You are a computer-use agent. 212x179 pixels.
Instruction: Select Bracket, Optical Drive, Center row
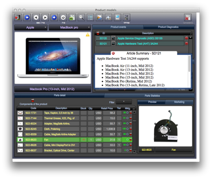point(74,150)
